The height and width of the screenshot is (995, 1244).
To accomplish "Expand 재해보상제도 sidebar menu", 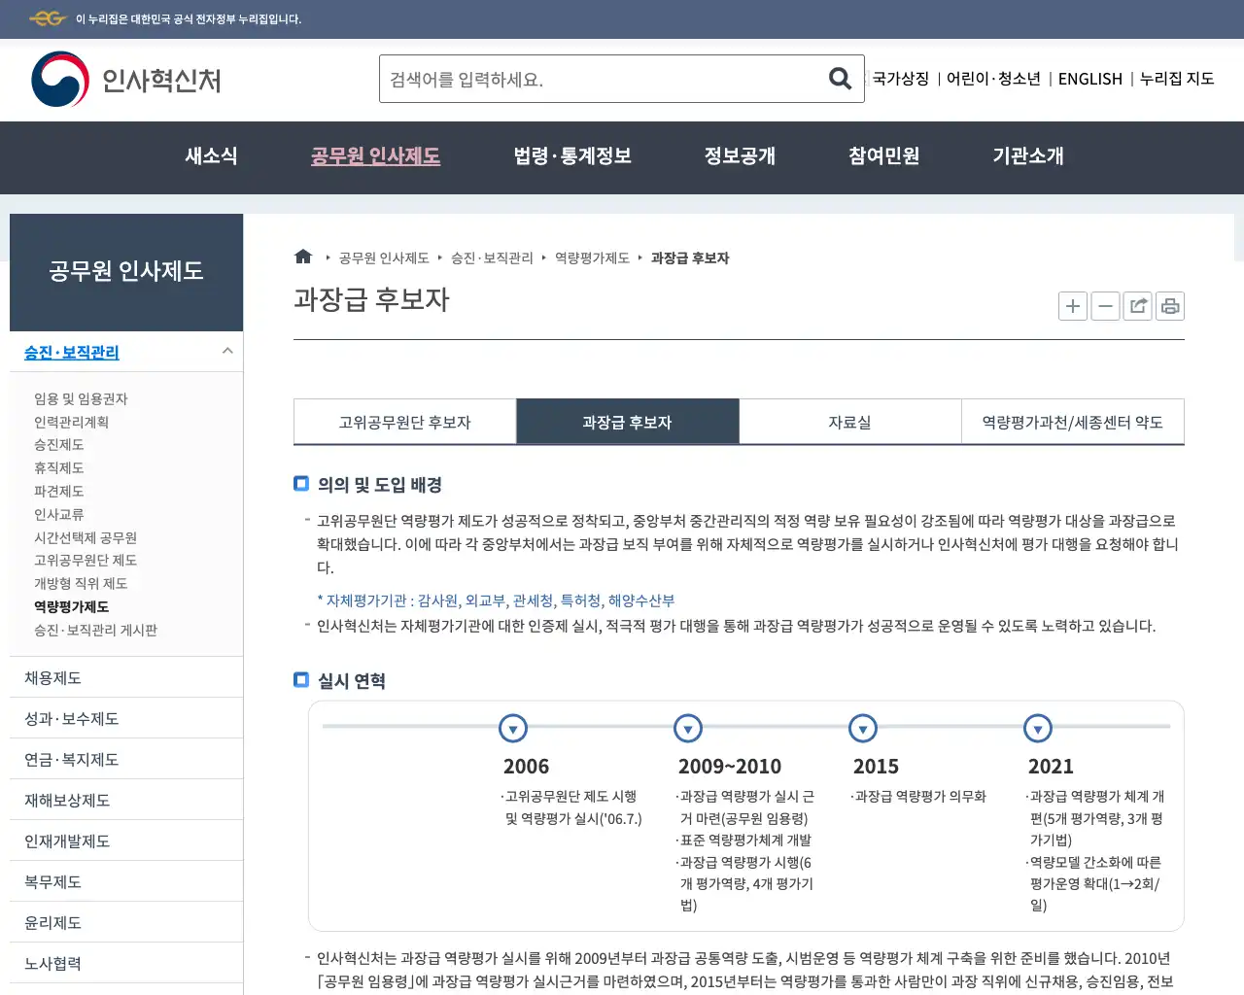I will pyautogui.click(x=126, y=800).
